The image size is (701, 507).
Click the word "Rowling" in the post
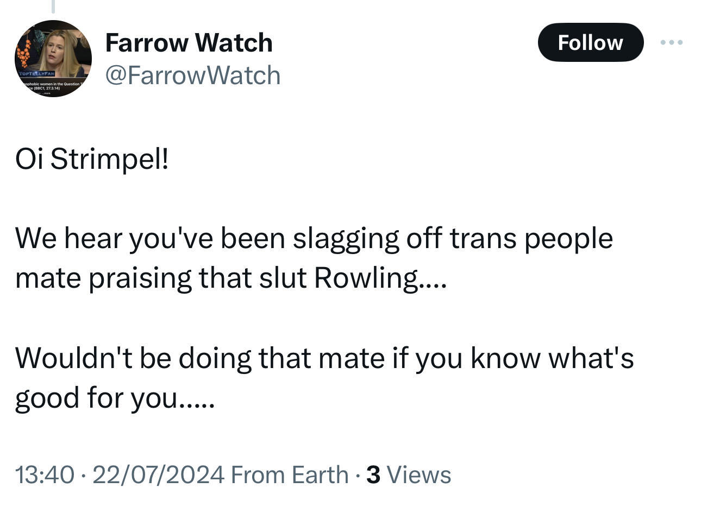click(x=366, y=278)
